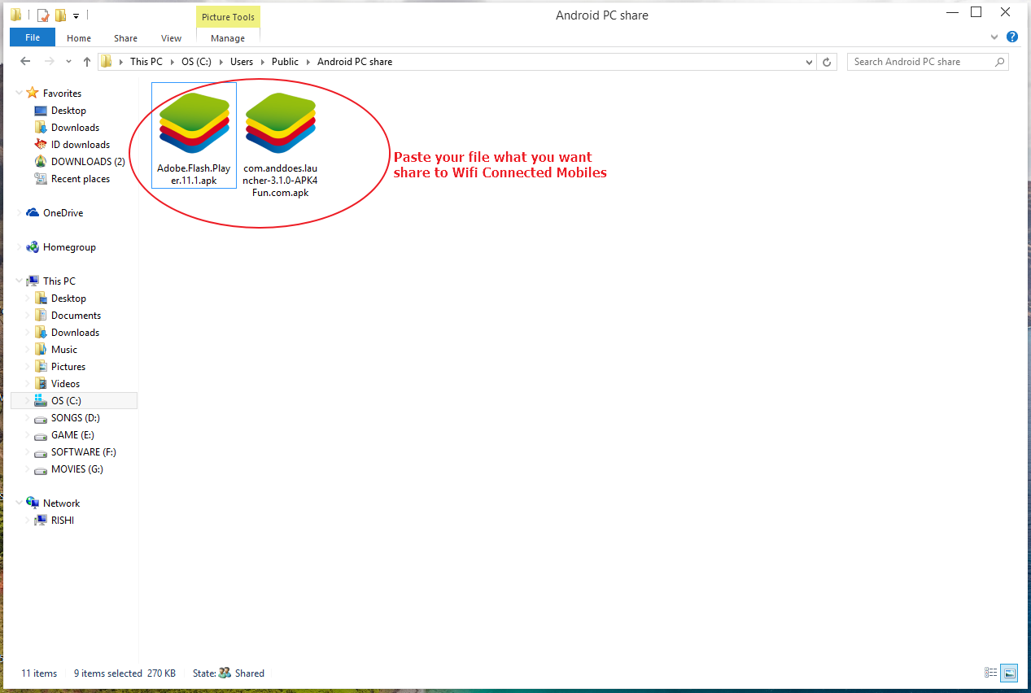Click Users in the address breadcrumb
1031x693 pixels.
pos(242,62)
